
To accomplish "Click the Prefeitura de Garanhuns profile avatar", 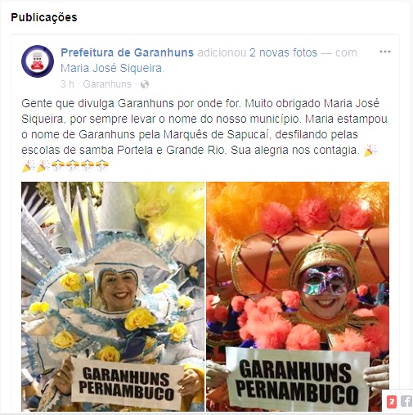I will pyautogui.click(x=38, y=61).
